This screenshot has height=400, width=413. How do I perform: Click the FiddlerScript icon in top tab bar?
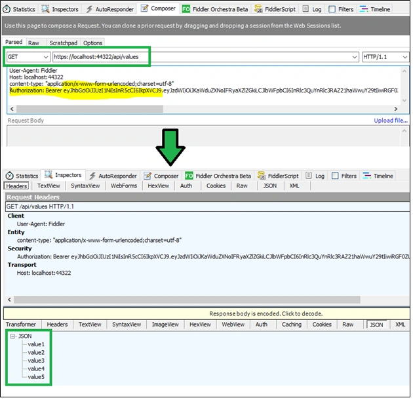pyautogui.click(x=260, y=9)
